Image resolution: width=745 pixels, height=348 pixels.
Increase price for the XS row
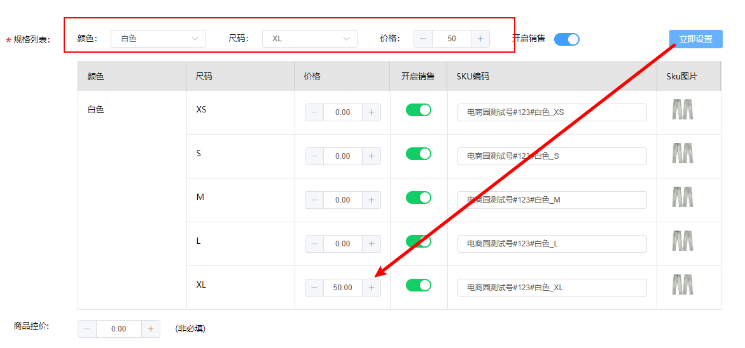[x=372, y=112]
